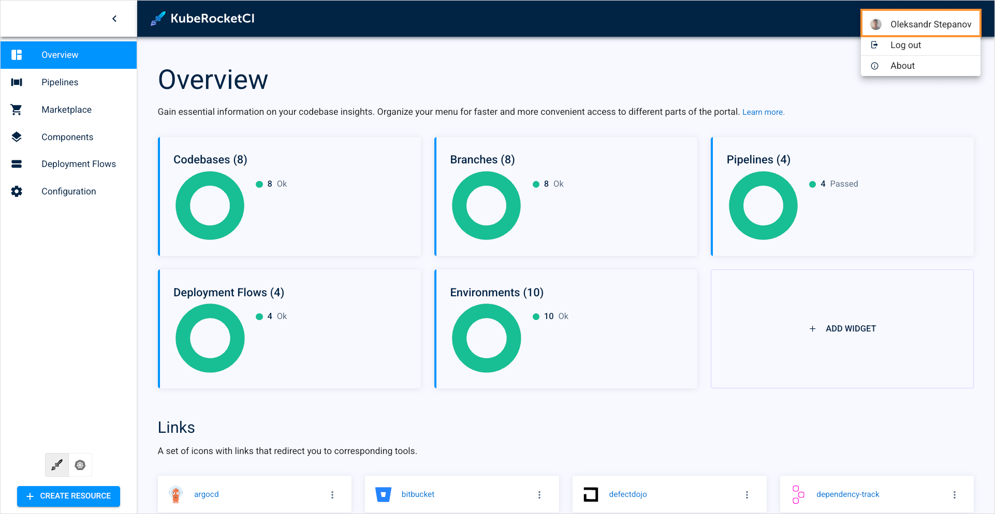
Task: Click the Components layers icon
Action: 17,137
